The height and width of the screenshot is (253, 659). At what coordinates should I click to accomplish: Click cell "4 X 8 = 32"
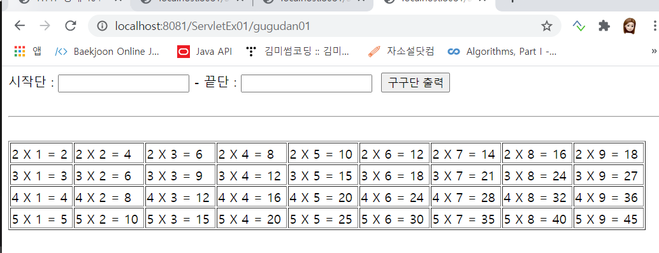coord(537,196)
